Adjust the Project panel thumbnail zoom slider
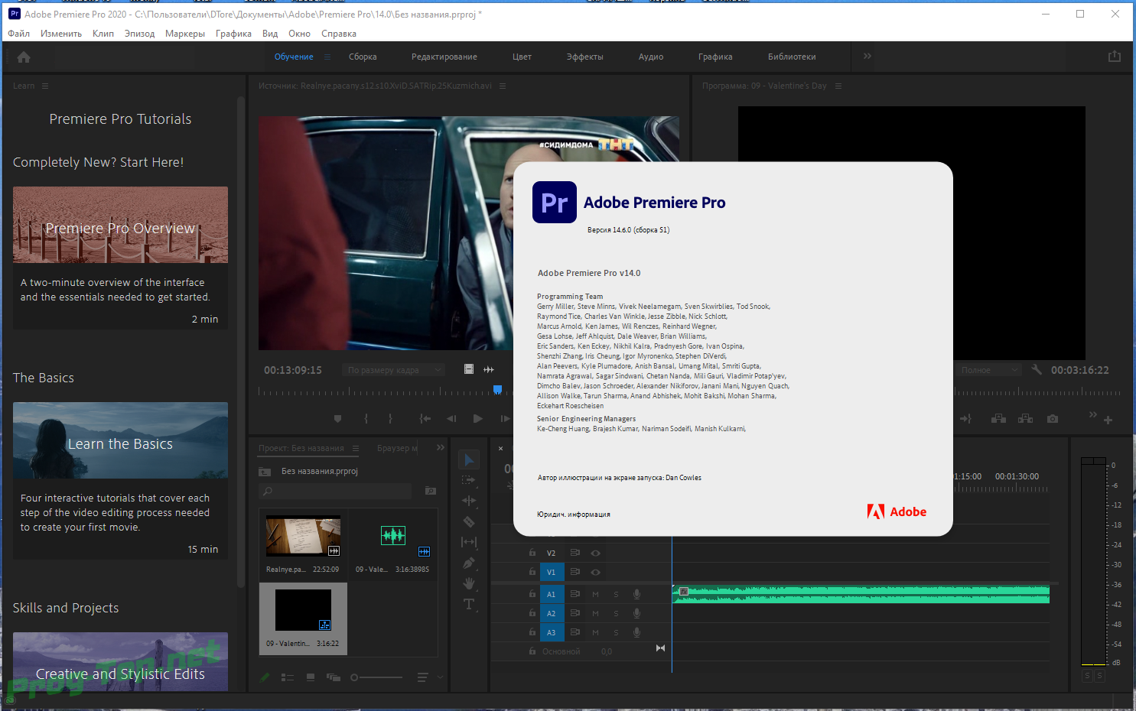This screenshot has height=711, width=1136. pyautogui.click(x=376, y=677)
